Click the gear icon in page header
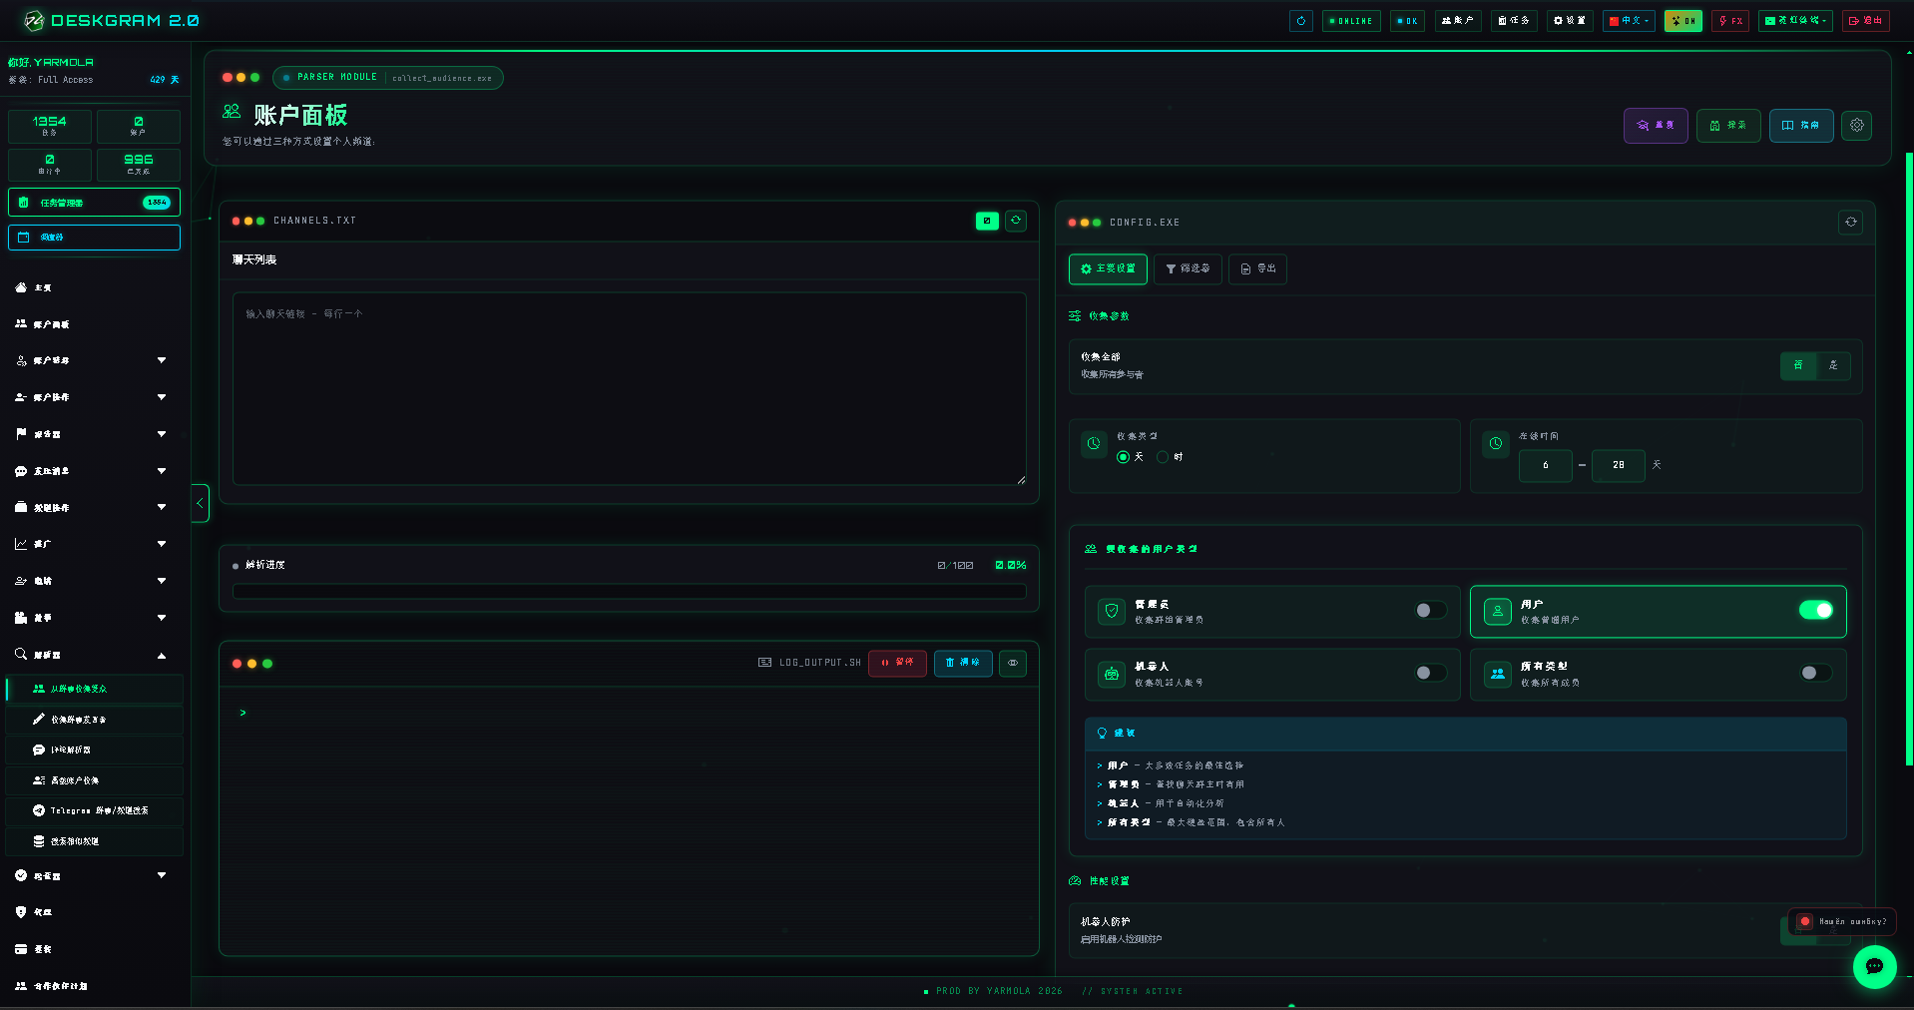1914x1010 pixels. tap(1856, 126)
